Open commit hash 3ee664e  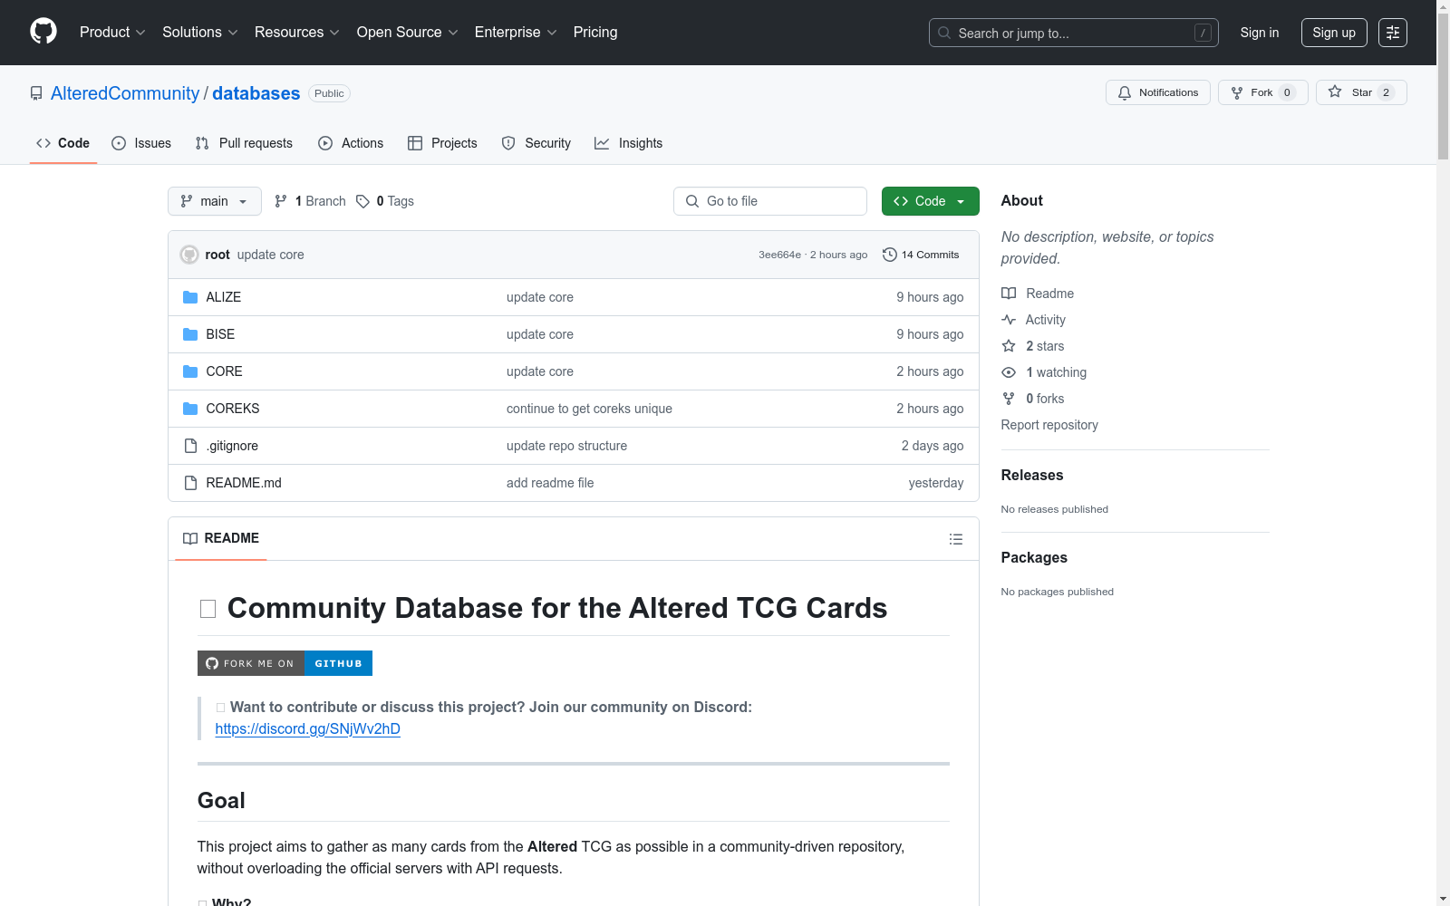[x=780, y=255]
